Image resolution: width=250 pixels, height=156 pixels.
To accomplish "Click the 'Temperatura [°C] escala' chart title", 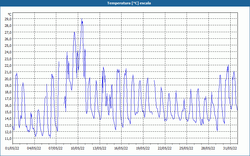I will point(129,3).
